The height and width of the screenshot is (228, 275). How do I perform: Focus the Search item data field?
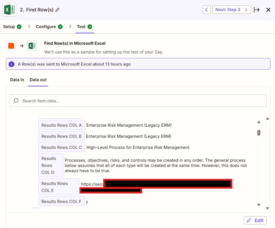138,101
